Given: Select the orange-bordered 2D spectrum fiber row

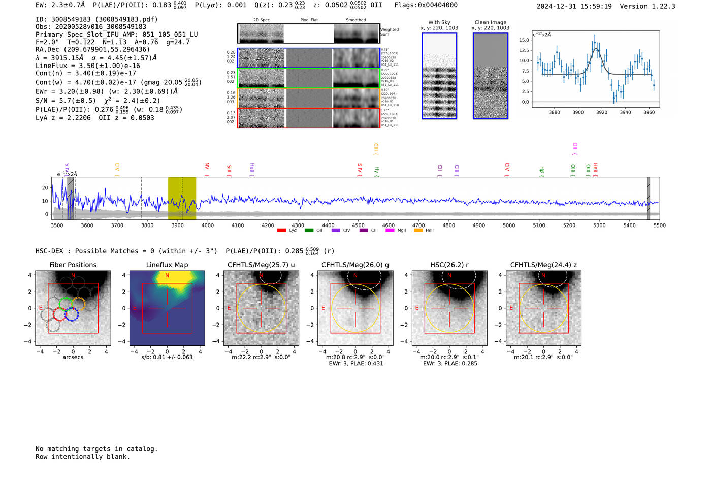Looking at the screenshot, I should pyautogui.click(x=308, y=98).
